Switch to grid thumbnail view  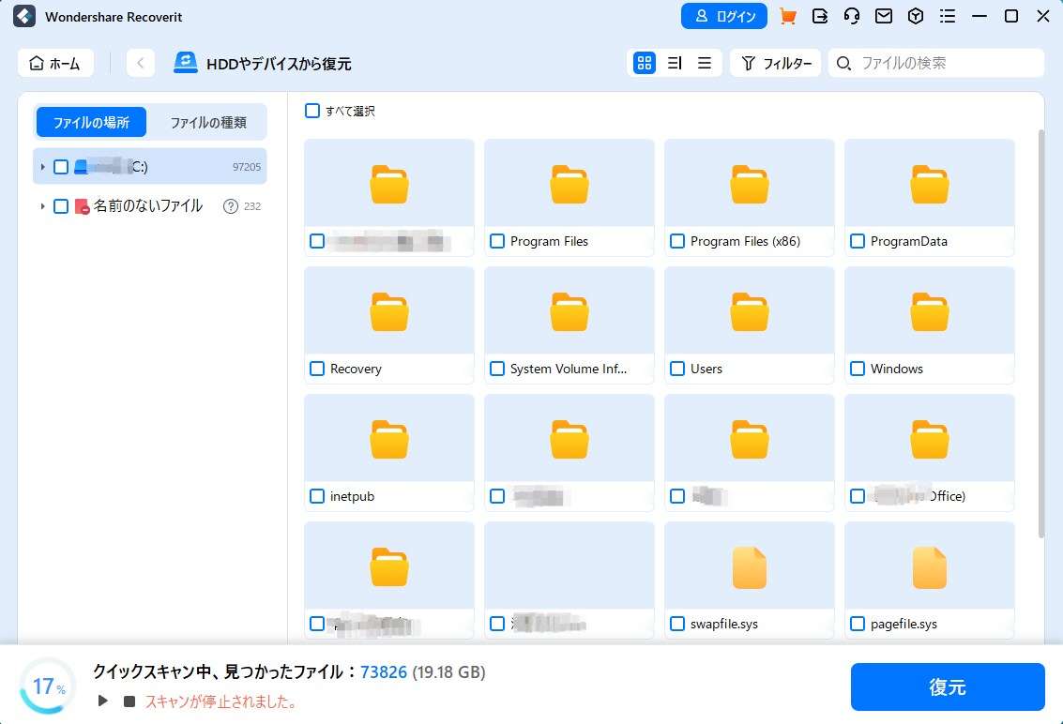(644, 63)
